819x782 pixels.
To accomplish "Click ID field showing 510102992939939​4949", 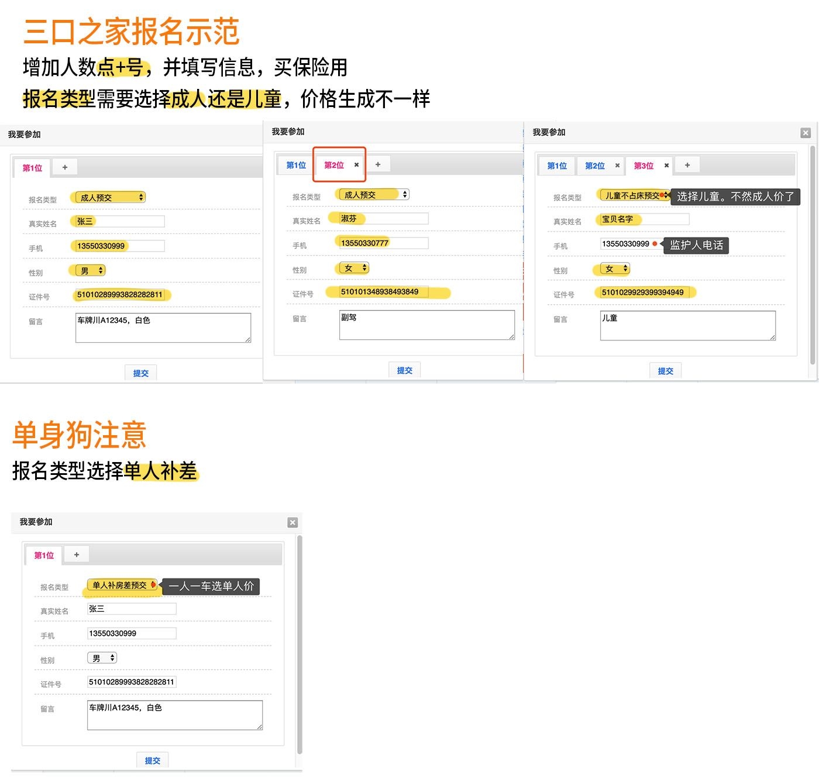I will 645,292.
